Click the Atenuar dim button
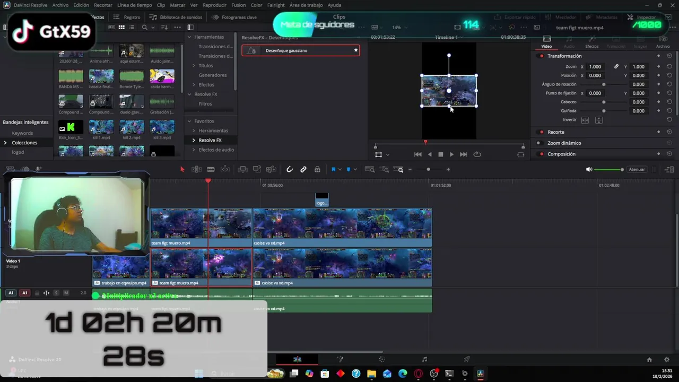Screen dimensions: 679x382 pyautogui.click(x=637, y=169)
